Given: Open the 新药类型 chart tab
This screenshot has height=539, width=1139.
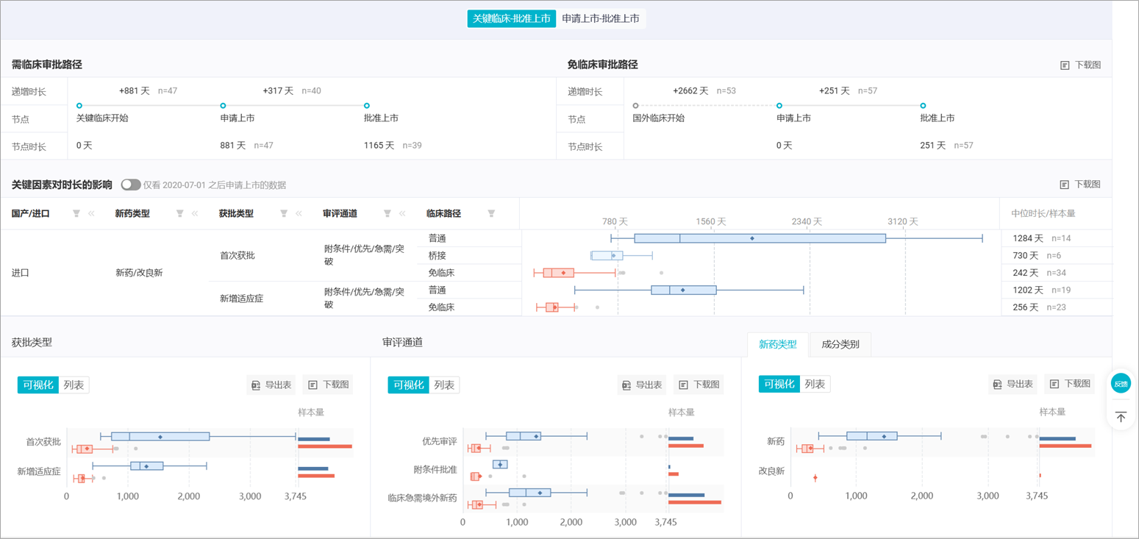Looking at the screenshot, I should click(x=778, y=344).
